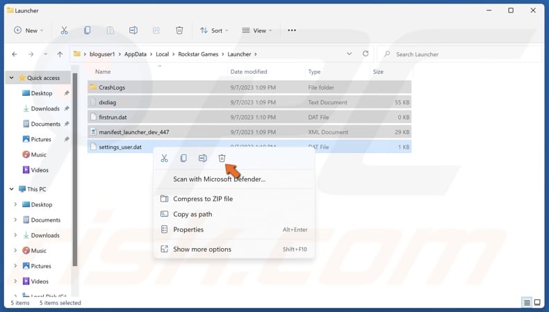Select the firstrun.dat file
The image size is (549, 312).
[249, 117]
